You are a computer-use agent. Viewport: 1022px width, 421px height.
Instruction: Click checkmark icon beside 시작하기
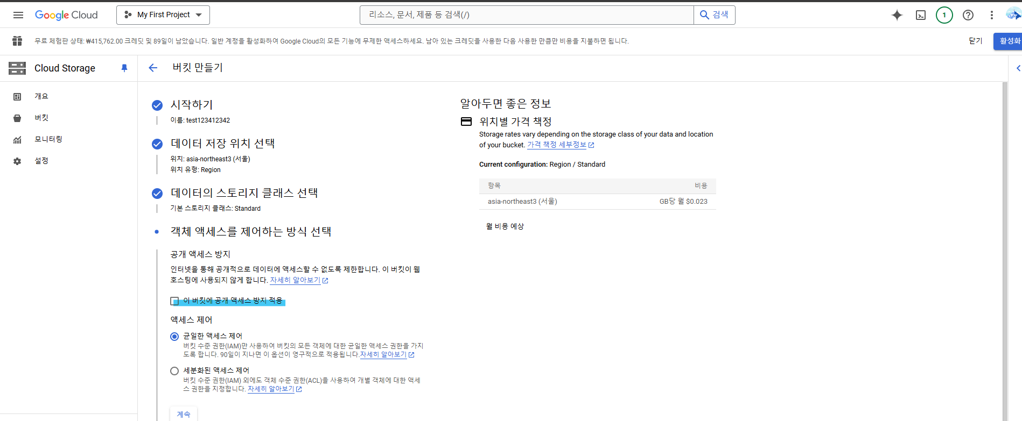[157, 105]
